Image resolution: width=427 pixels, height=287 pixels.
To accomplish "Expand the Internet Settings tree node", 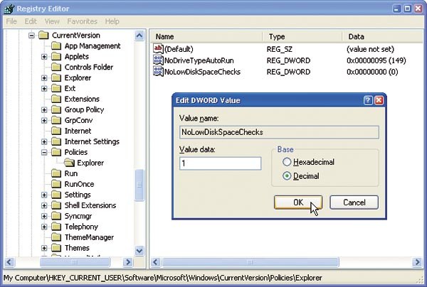I will (44, 141).
